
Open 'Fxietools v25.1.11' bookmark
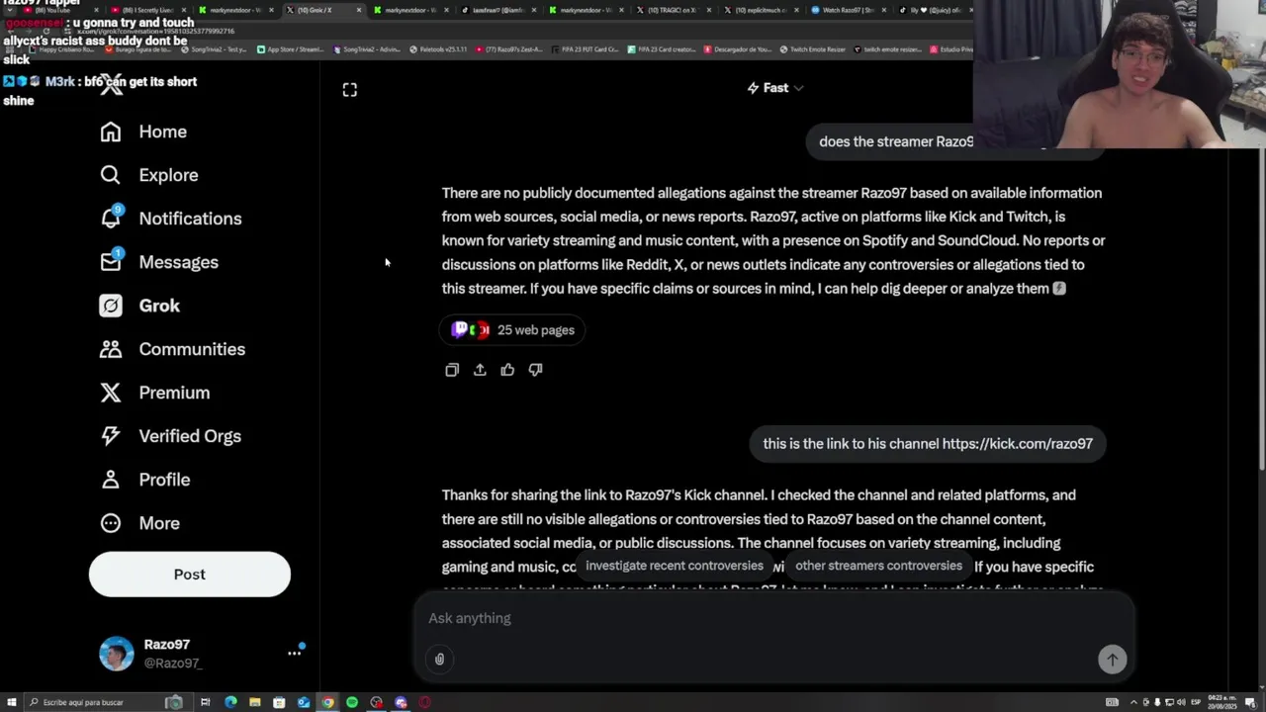438,49
